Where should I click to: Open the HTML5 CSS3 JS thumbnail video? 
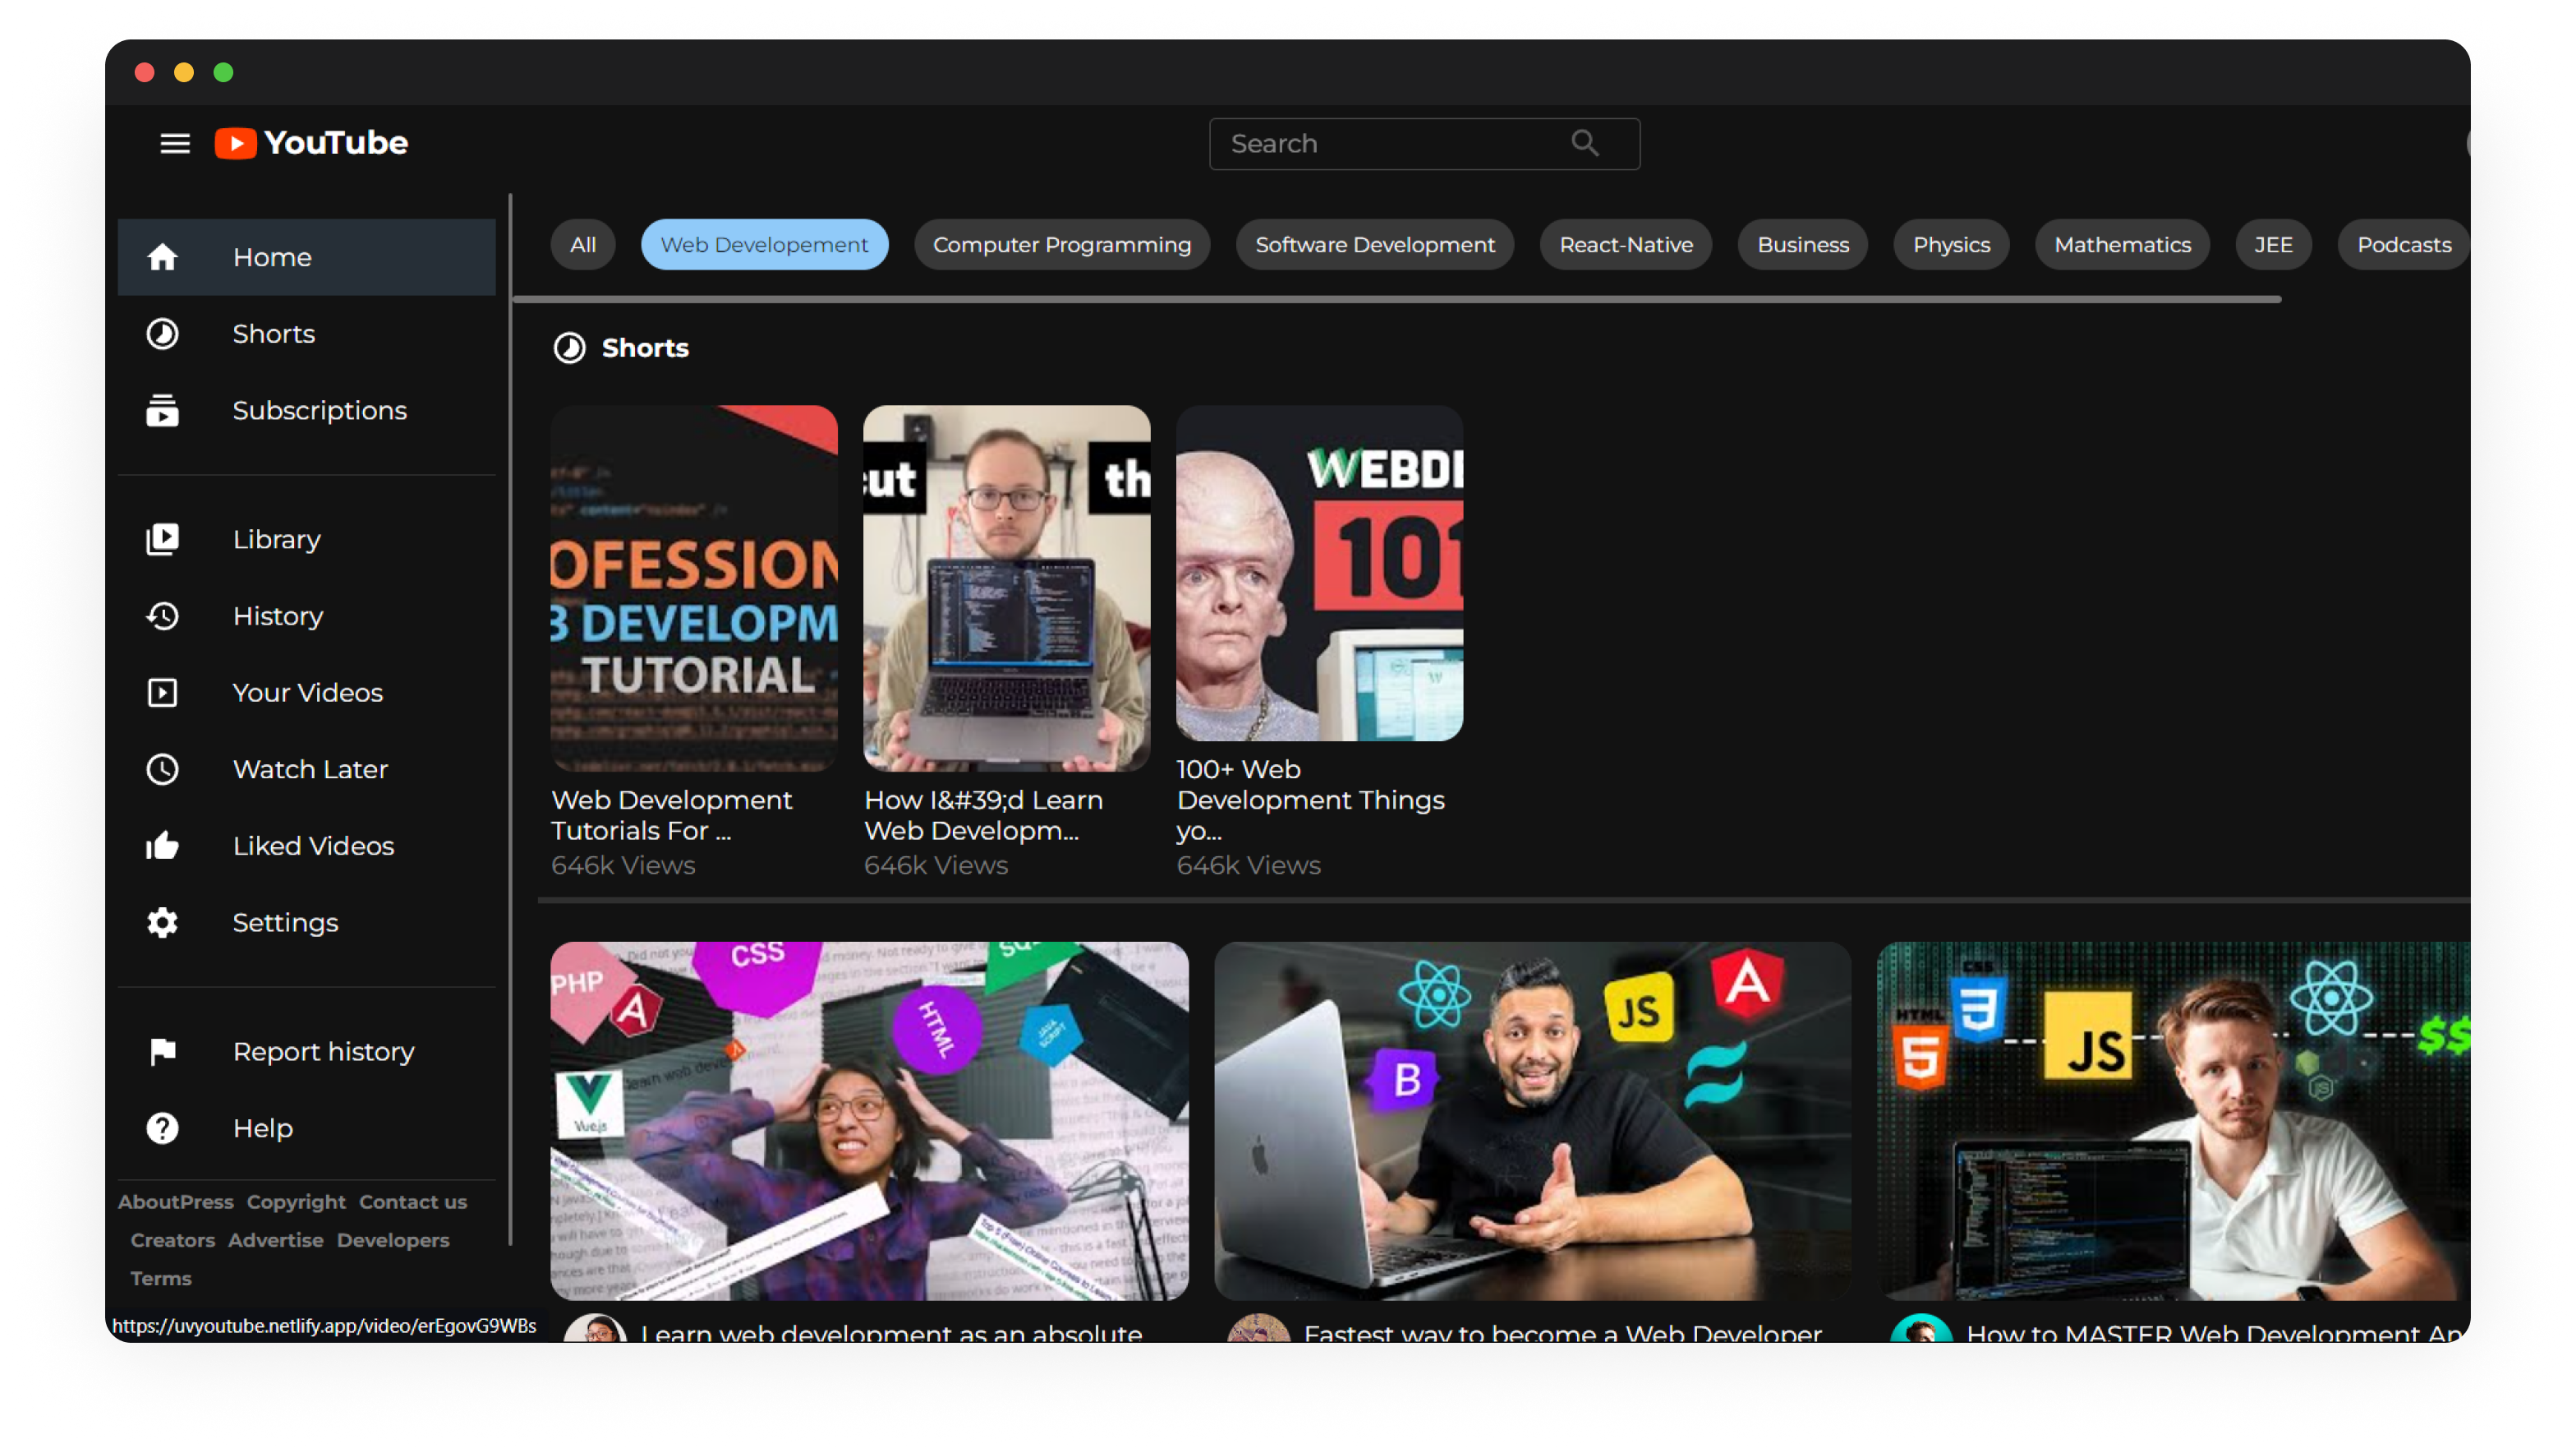(2174, 1121)
